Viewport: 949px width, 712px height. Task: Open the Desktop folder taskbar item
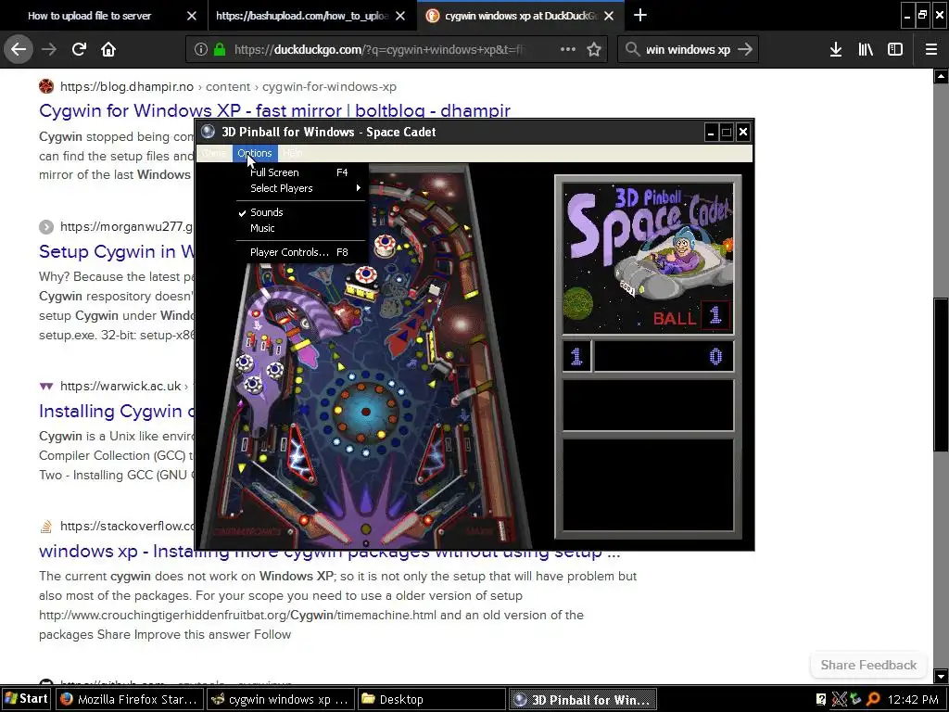[430, 699]
